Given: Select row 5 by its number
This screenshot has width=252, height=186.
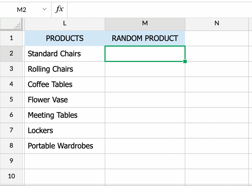Looking at the screenshot, I should pyautogui.click(x=11, y=100).
